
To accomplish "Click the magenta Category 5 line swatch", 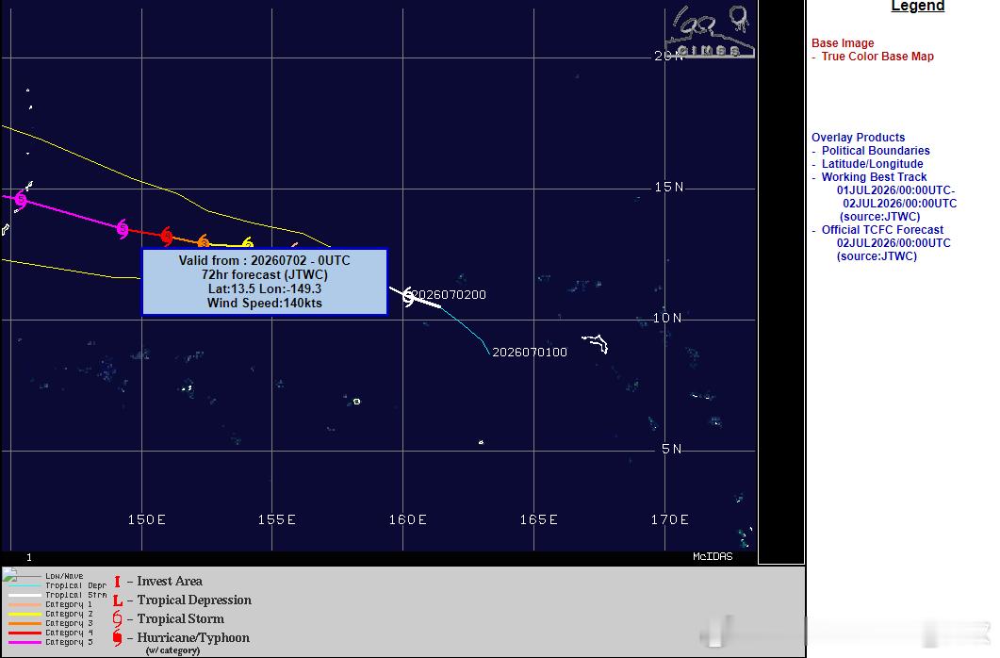I will tap(25, 642).
